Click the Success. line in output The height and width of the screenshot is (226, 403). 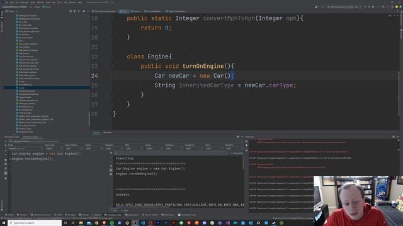(x=123, y=195)
